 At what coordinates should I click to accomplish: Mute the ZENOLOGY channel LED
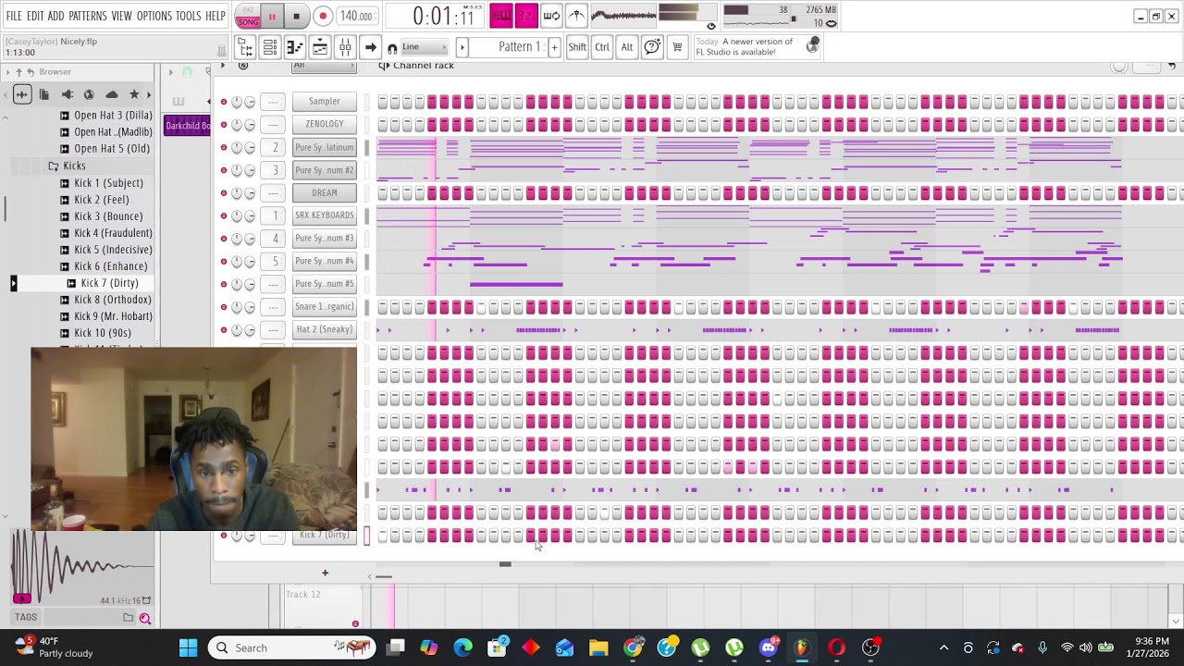click(x=224, y=124)
